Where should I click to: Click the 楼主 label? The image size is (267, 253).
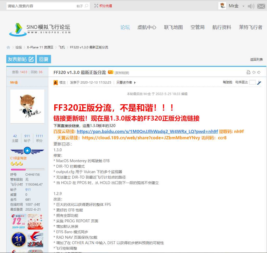pos(62,83)
